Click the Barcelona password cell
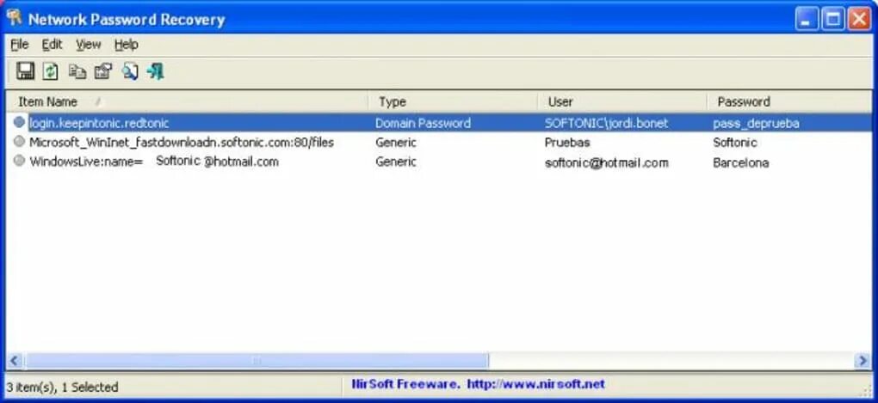The width and height of the screenshot is (878, 403). (740, 162)
